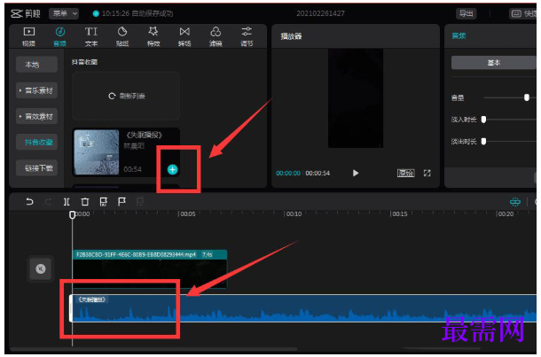Screen dimensions: 541x357
Task: Select the 链接下载 link download category
Action: click(x=36, y=168)
